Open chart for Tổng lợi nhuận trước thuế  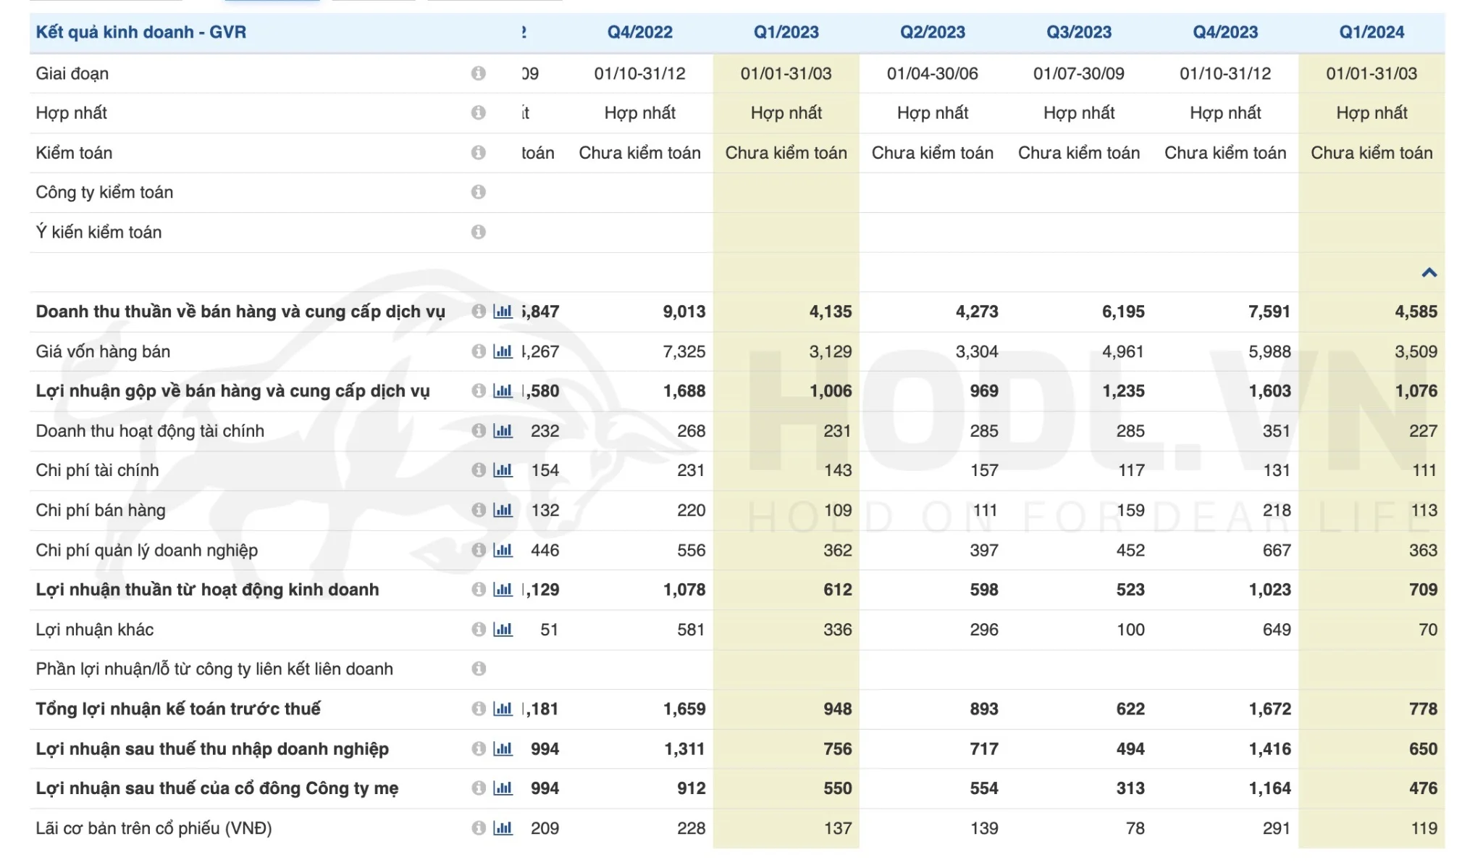[503, 709]
